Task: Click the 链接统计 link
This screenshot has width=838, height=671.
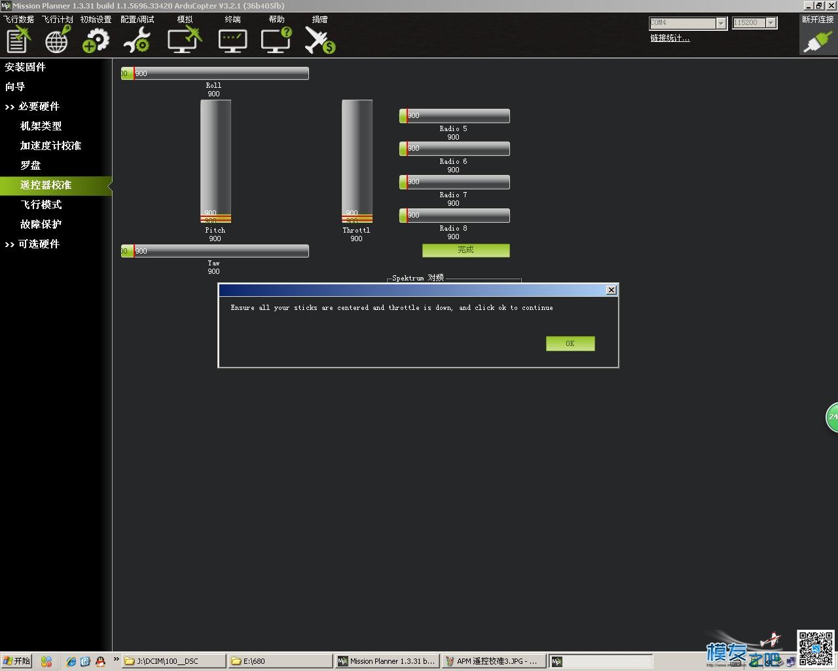Action: (x=670, y=38)
